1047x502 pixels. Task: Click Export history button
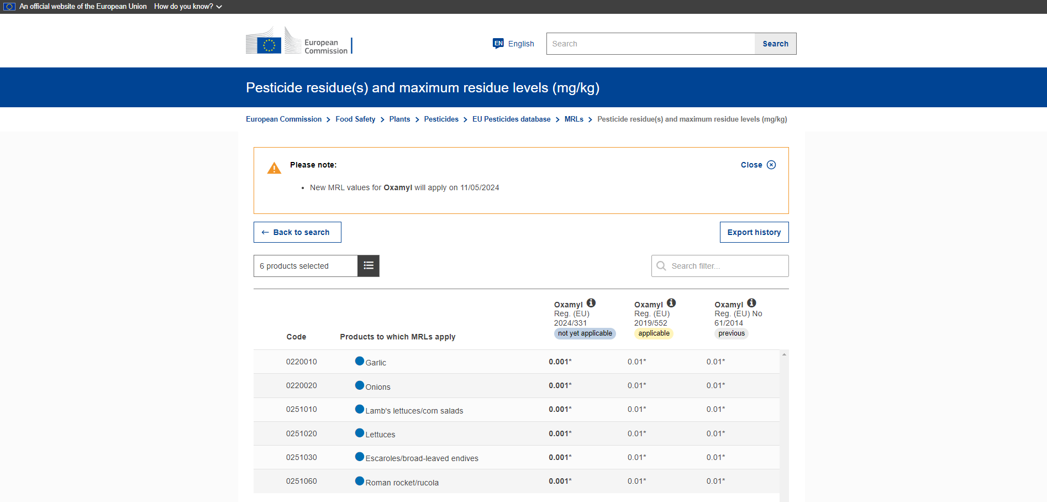(x=754, y=232)
